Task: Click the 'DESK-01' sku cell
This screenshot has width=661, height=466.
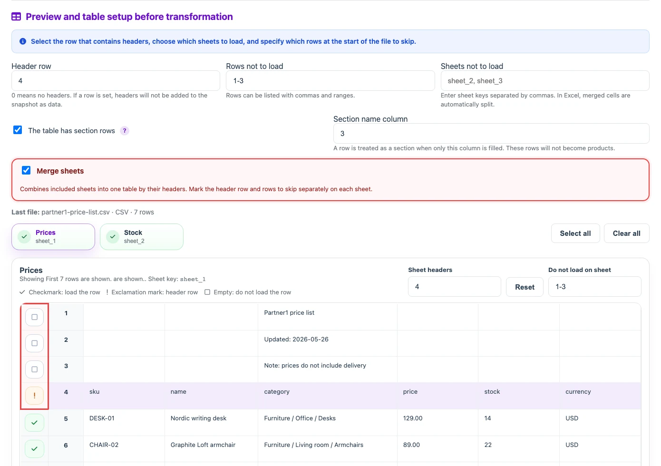Action: click(x=124, y=422)
